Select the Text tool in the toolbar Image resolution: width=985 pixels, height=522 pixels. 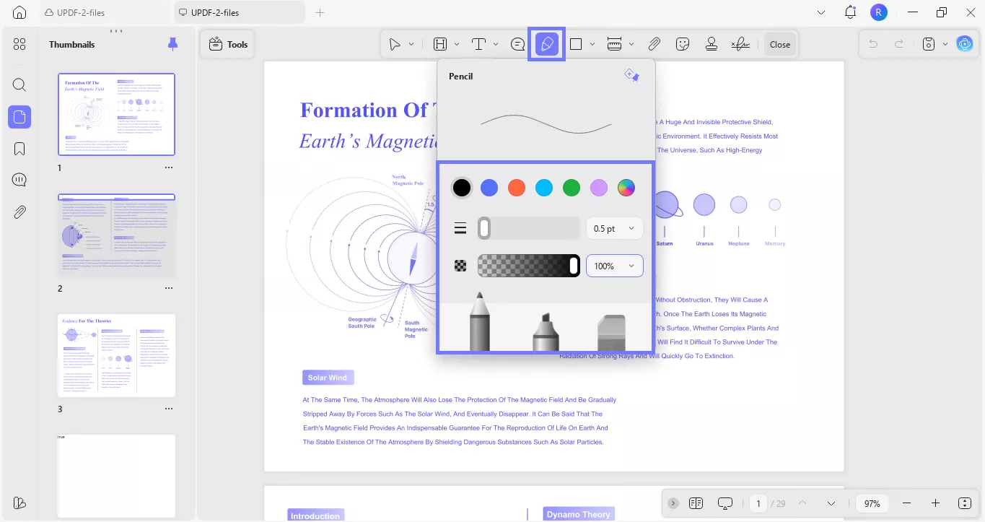[x=478, y=44]
